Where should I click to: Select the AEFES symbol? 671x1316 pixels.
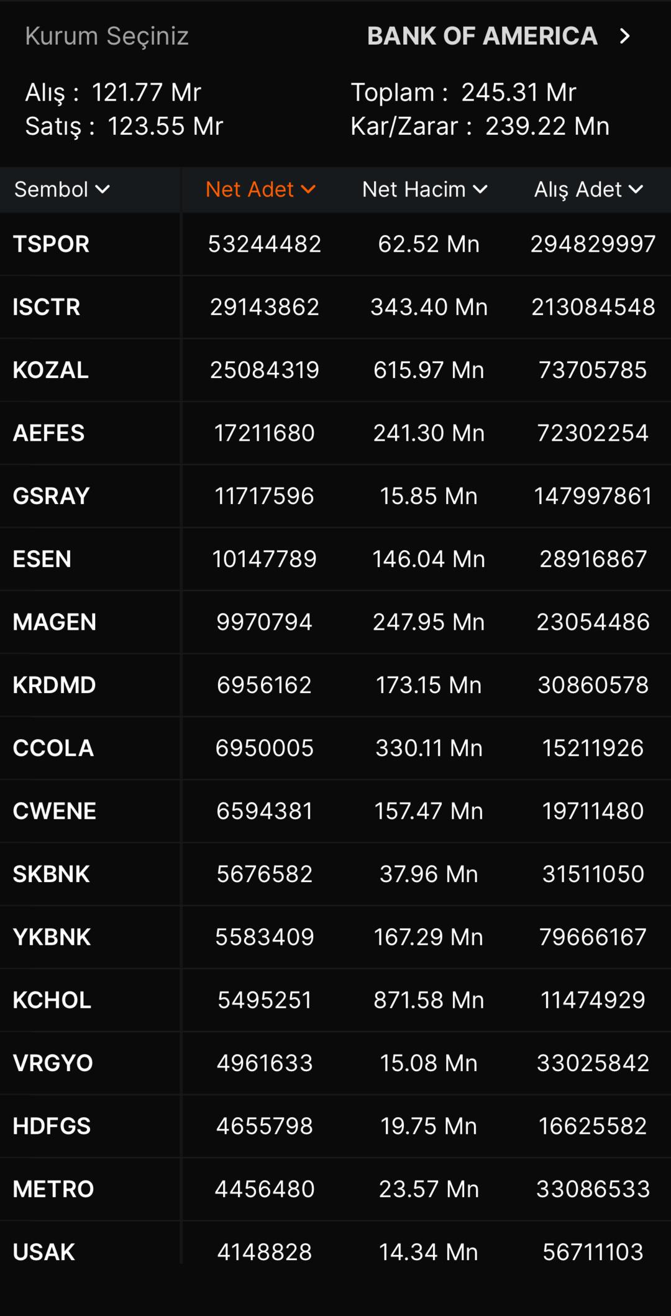point(48,433)
